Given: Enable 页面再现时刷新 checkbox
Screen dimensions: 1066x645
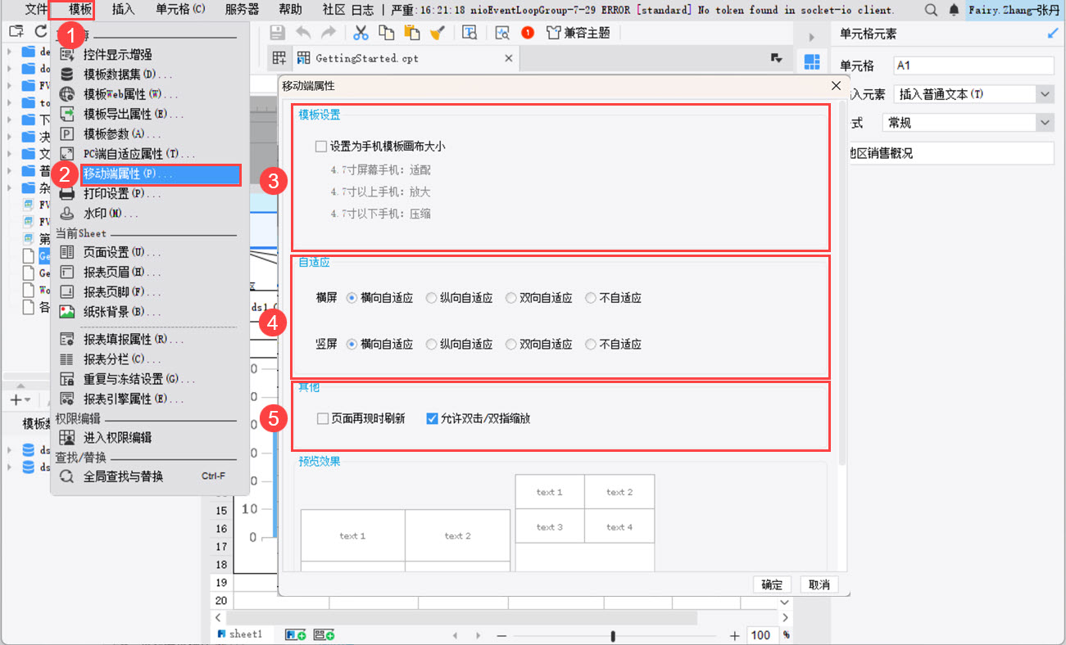Looking at the screenshot, I should coord(323,418).
